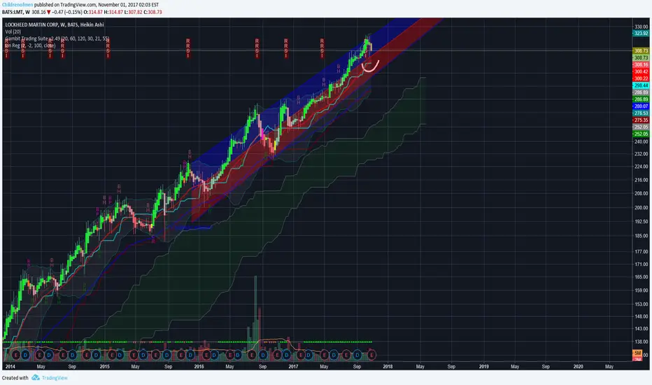Open the TradingView link in the footer
Image resolution: width=652 pixels, height=385 pixels.
(55, 378)
